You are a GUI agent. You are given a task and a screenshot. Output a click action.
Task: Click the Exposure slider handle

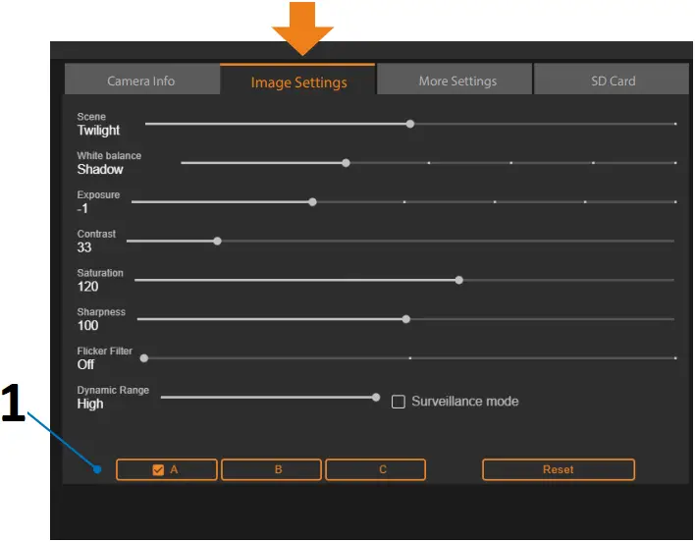[312, 201]
